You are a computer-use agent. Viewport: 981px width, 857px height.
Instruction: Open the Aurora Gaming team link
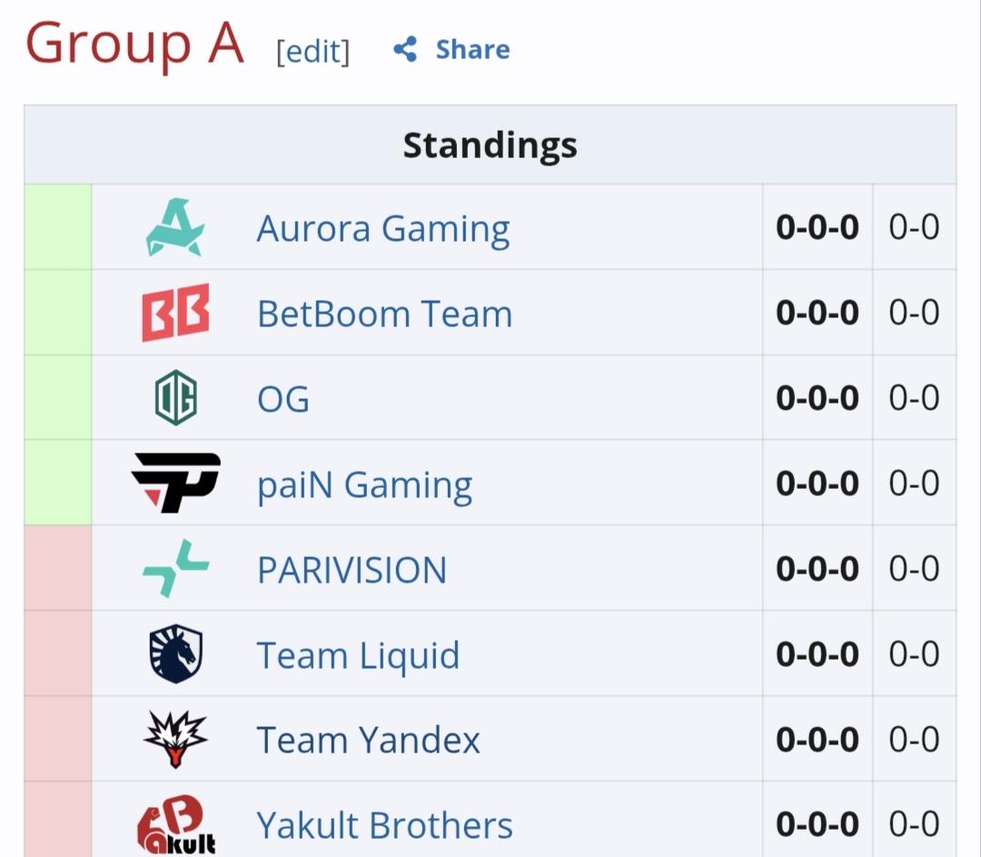(382, 228)
